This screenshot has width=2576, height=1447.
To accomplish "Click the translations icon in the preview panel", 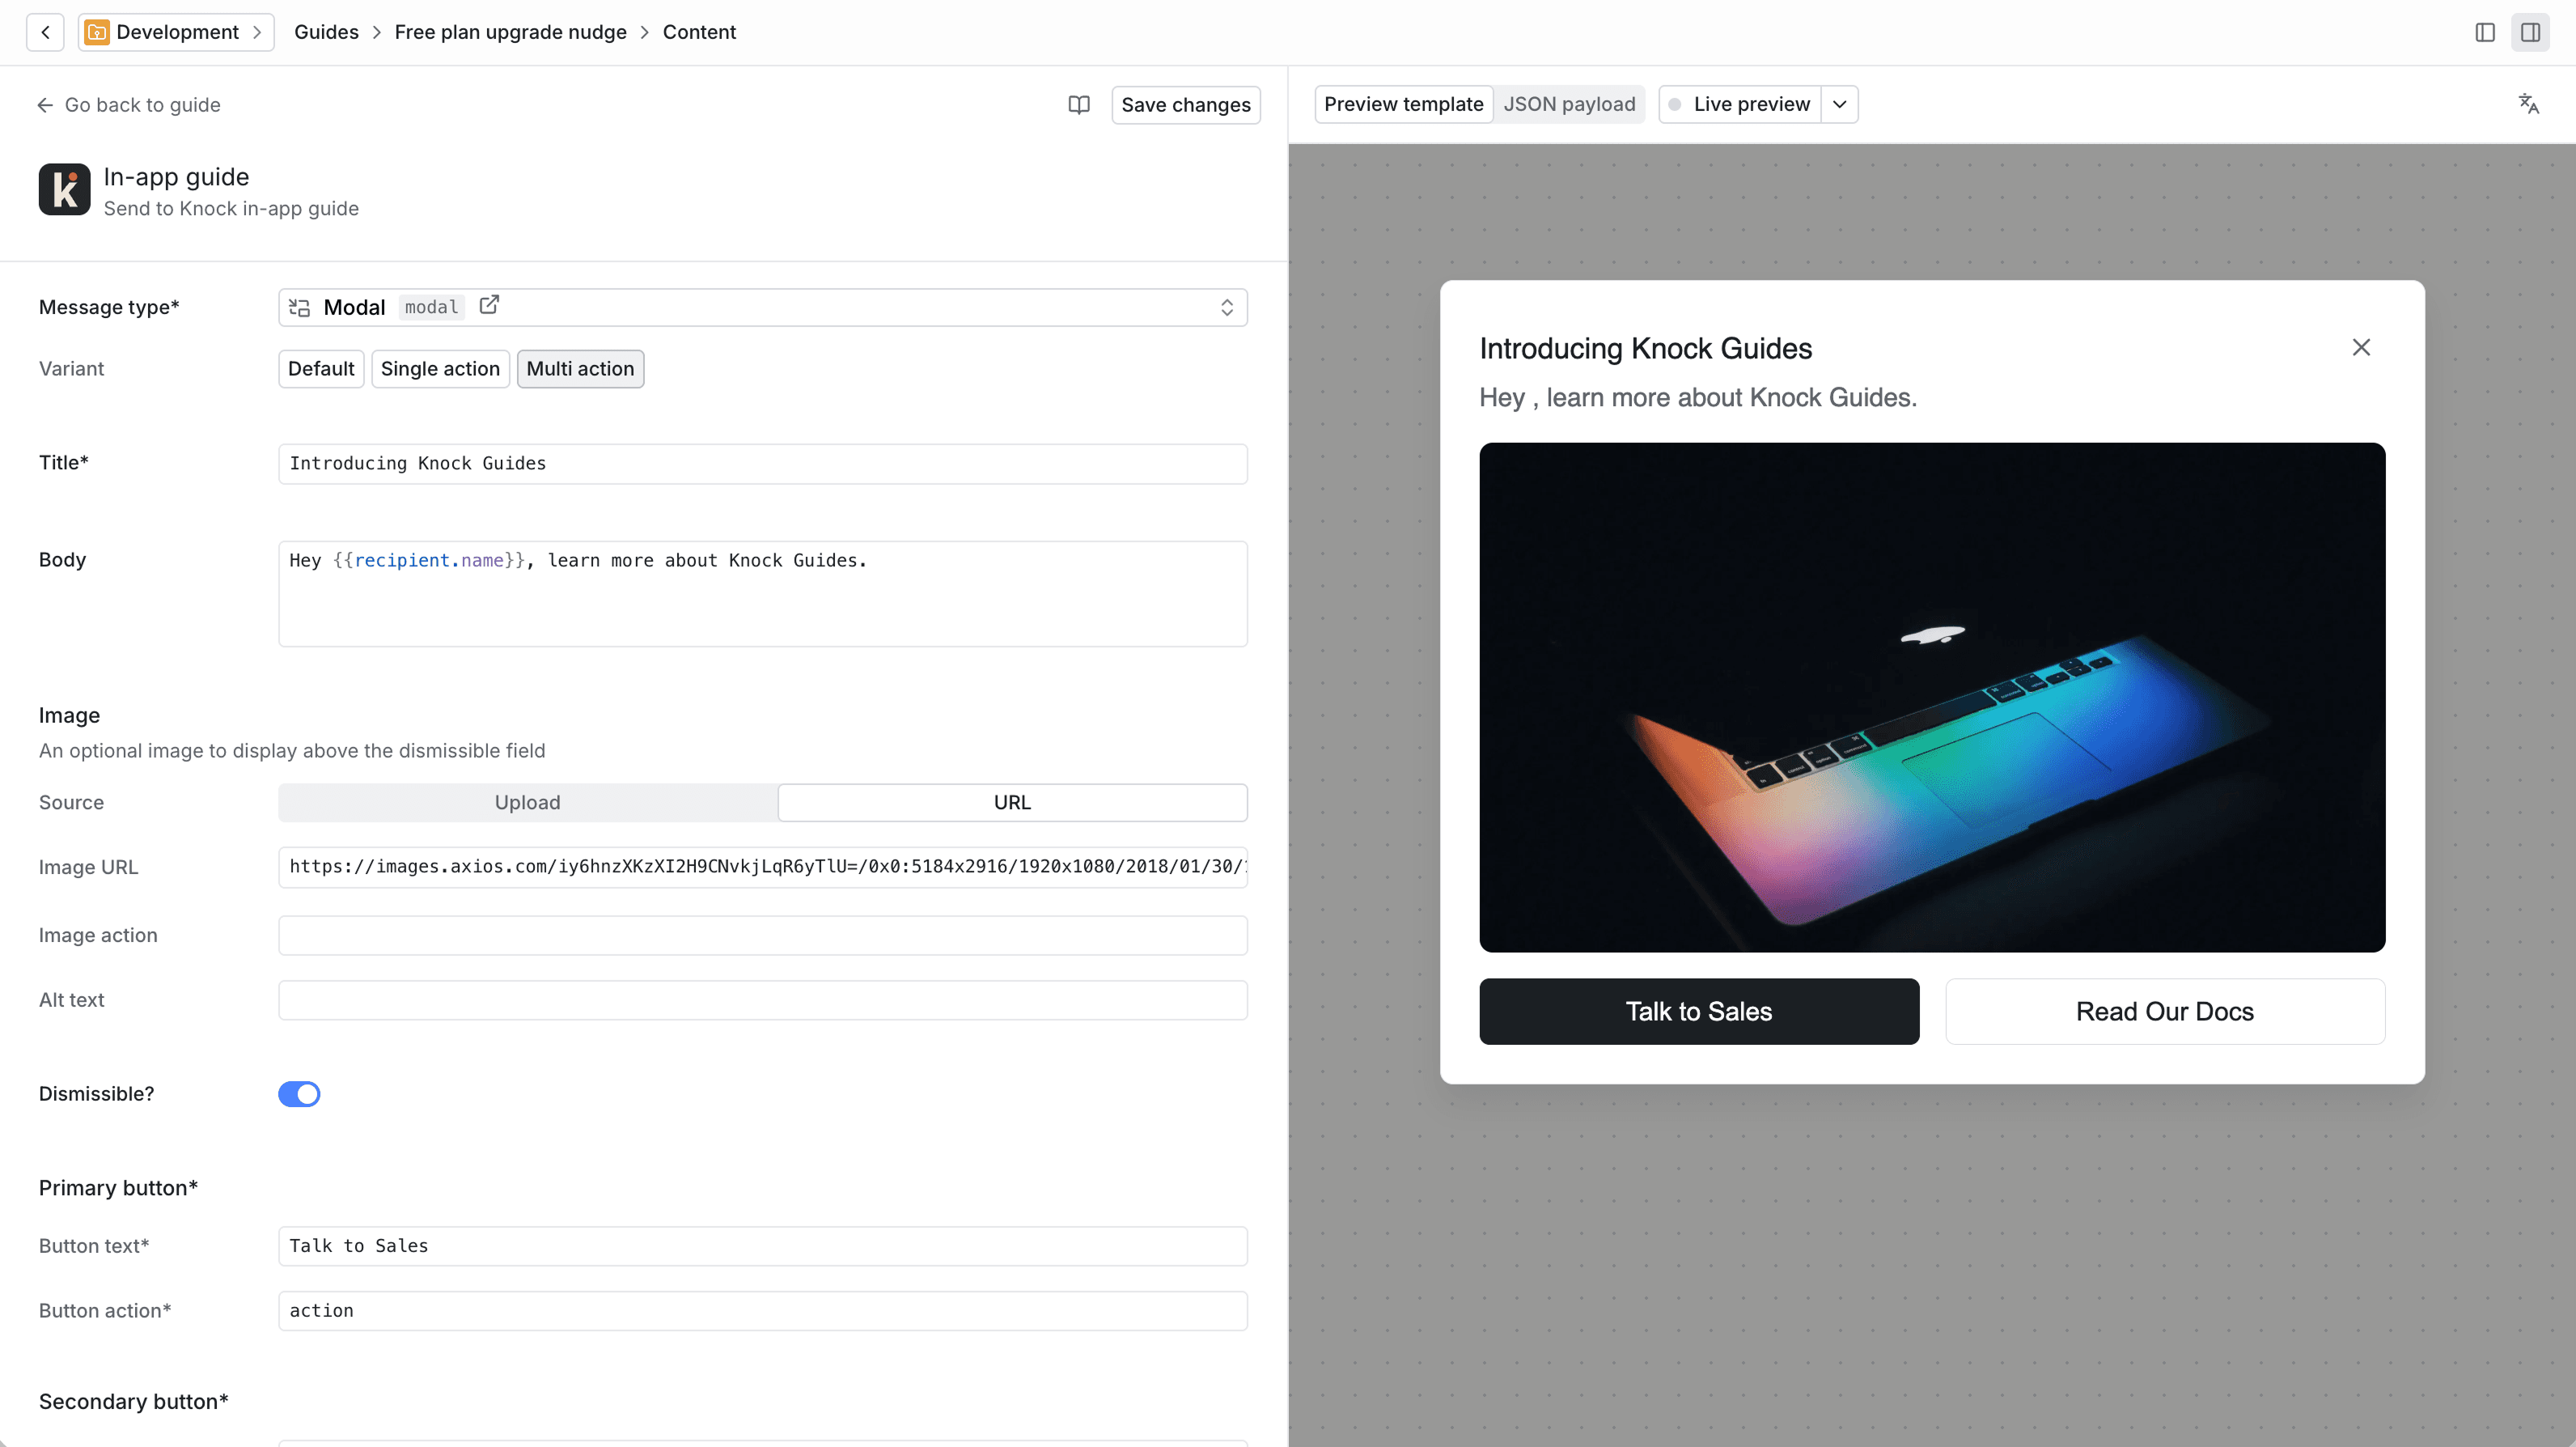I will [x=2528, y=104].
